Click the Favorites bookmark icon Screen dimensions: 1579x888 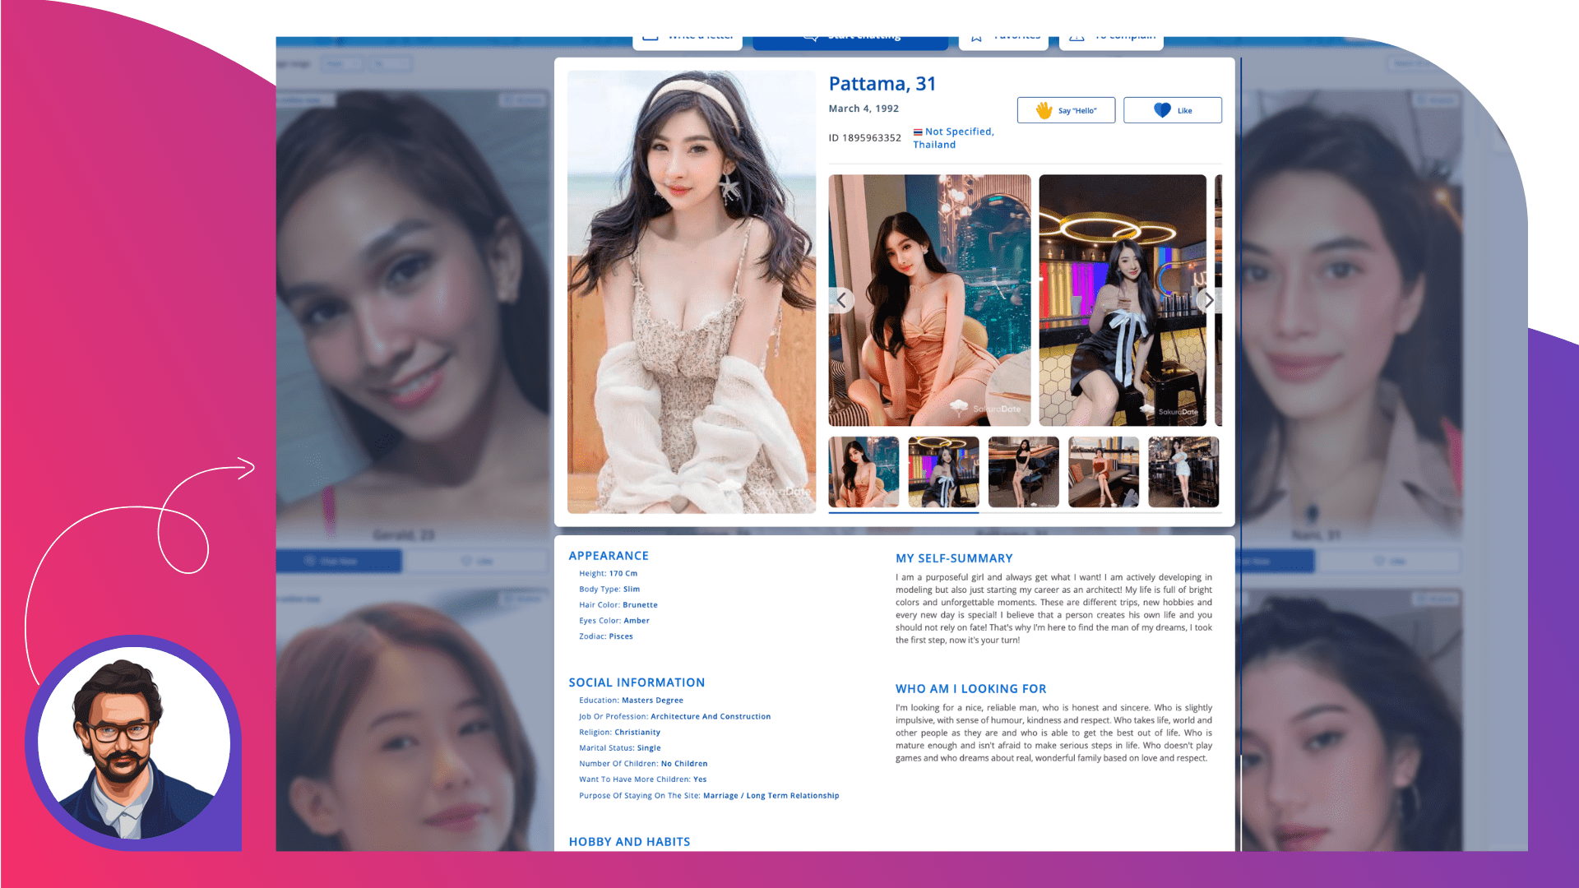[976, 35]
